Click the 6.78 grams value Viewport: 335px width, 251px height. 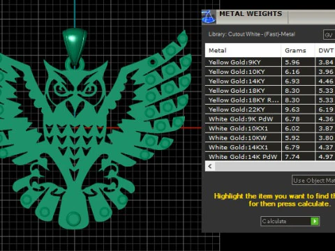(x=292, y=119)
